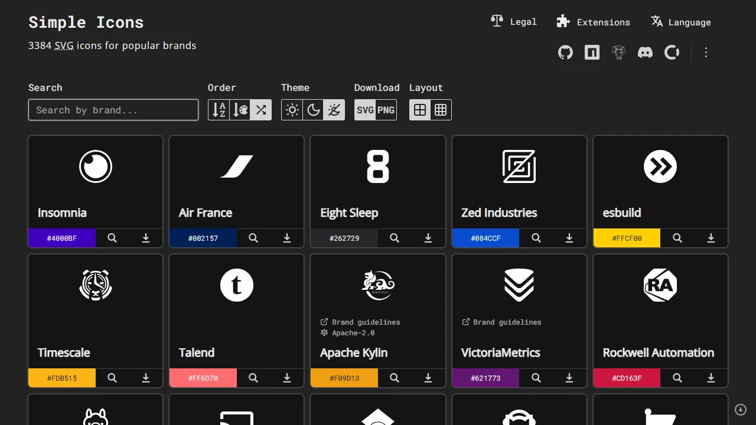The height and width of the screenshot is (425, 756).
Task: Join the Discord server via its icon
Action: coord(645,53)
